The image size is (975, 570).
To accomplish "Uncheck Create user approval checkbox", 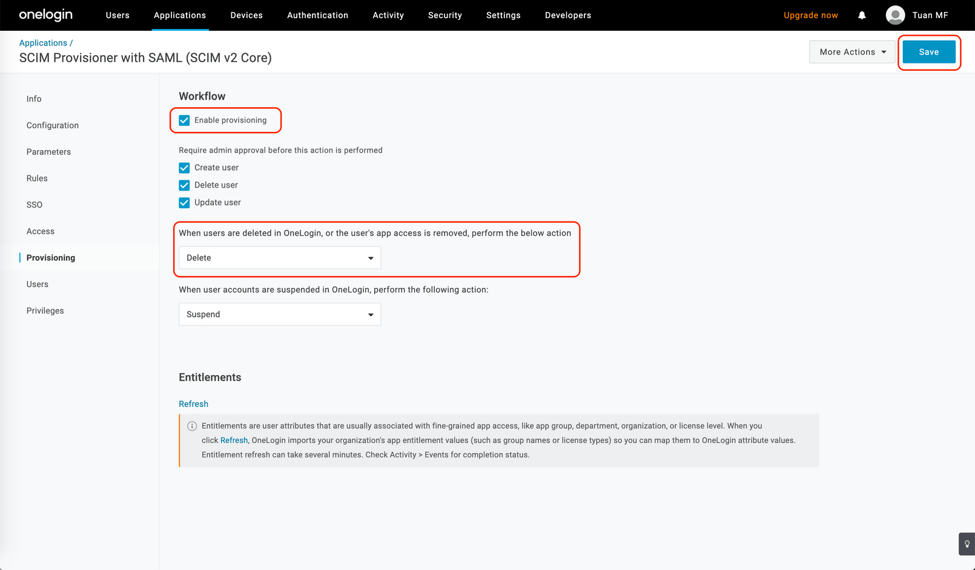I will pos(184,168).
